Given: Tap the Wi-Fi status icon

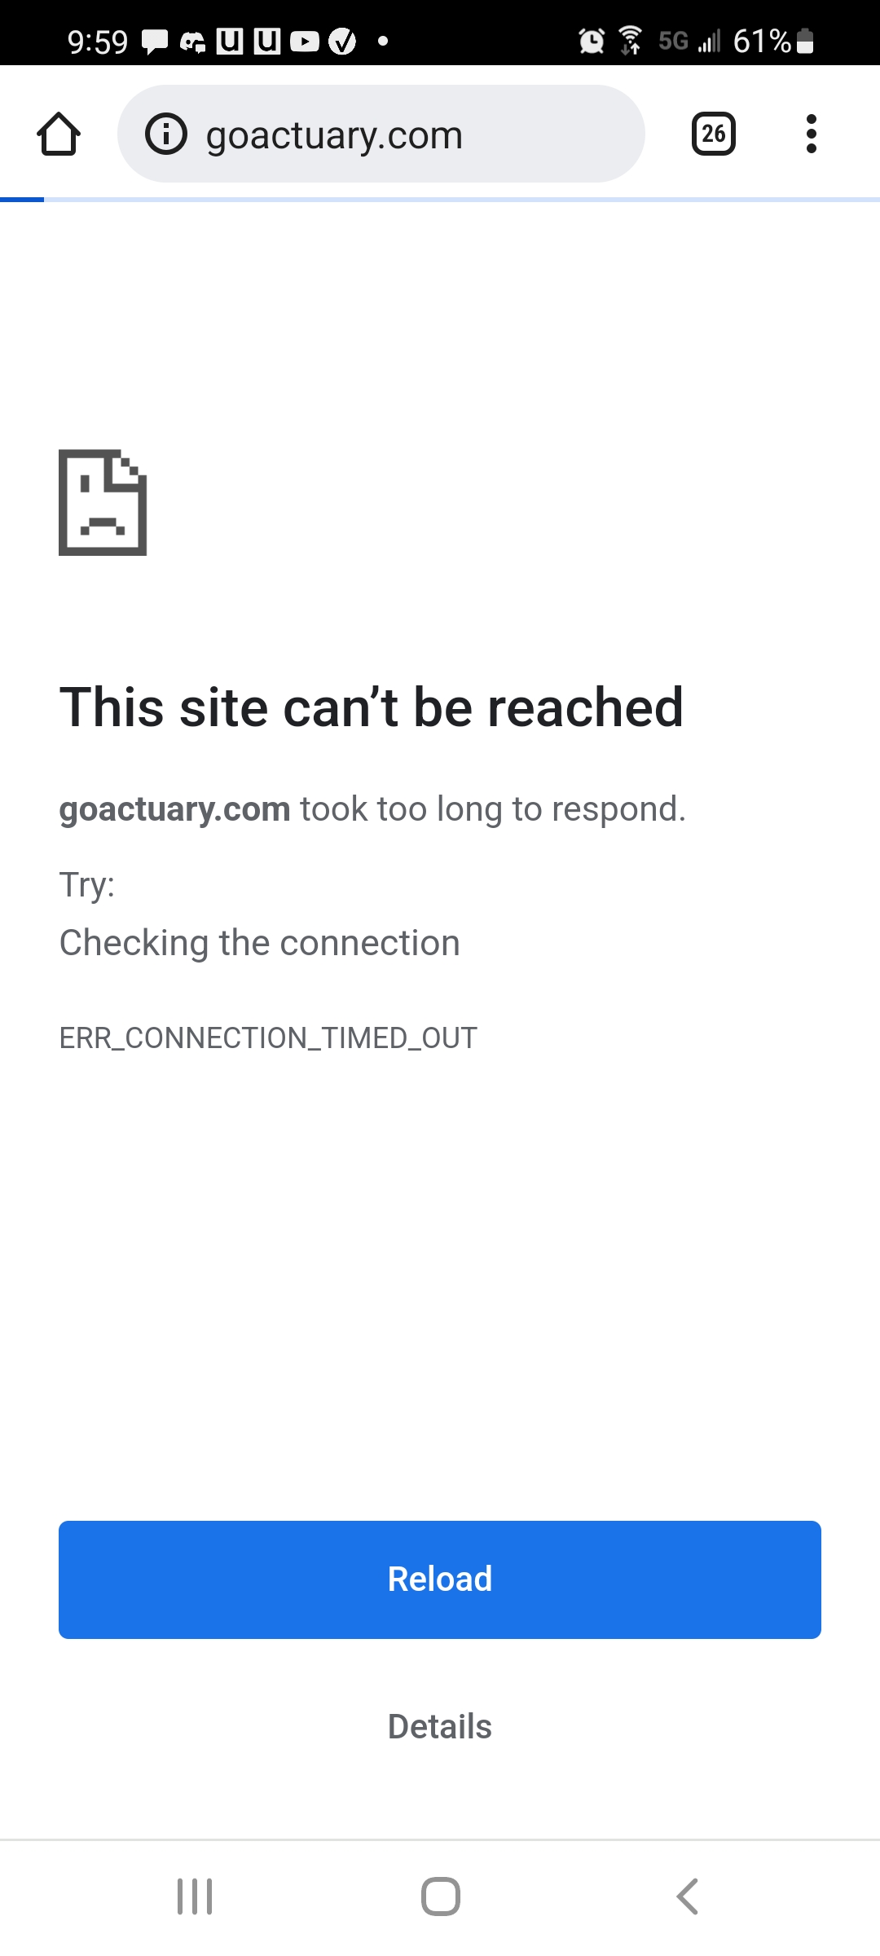Looking at the screenshot, I should [x=630, y=40].
